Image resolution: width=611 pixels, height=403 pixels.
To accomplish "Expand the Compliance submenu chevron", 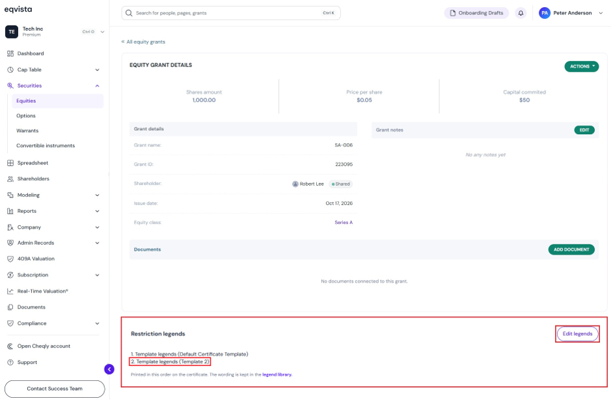I will [98, 325].
